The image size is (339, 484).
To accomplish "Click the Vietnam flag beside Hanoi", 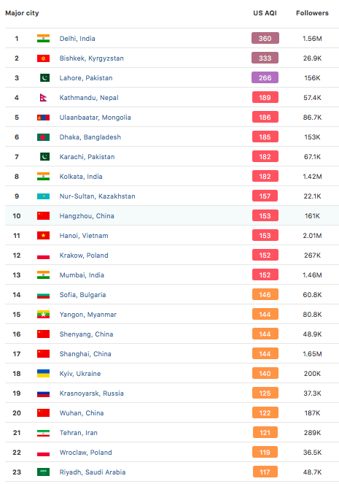I will pos(43,236).
